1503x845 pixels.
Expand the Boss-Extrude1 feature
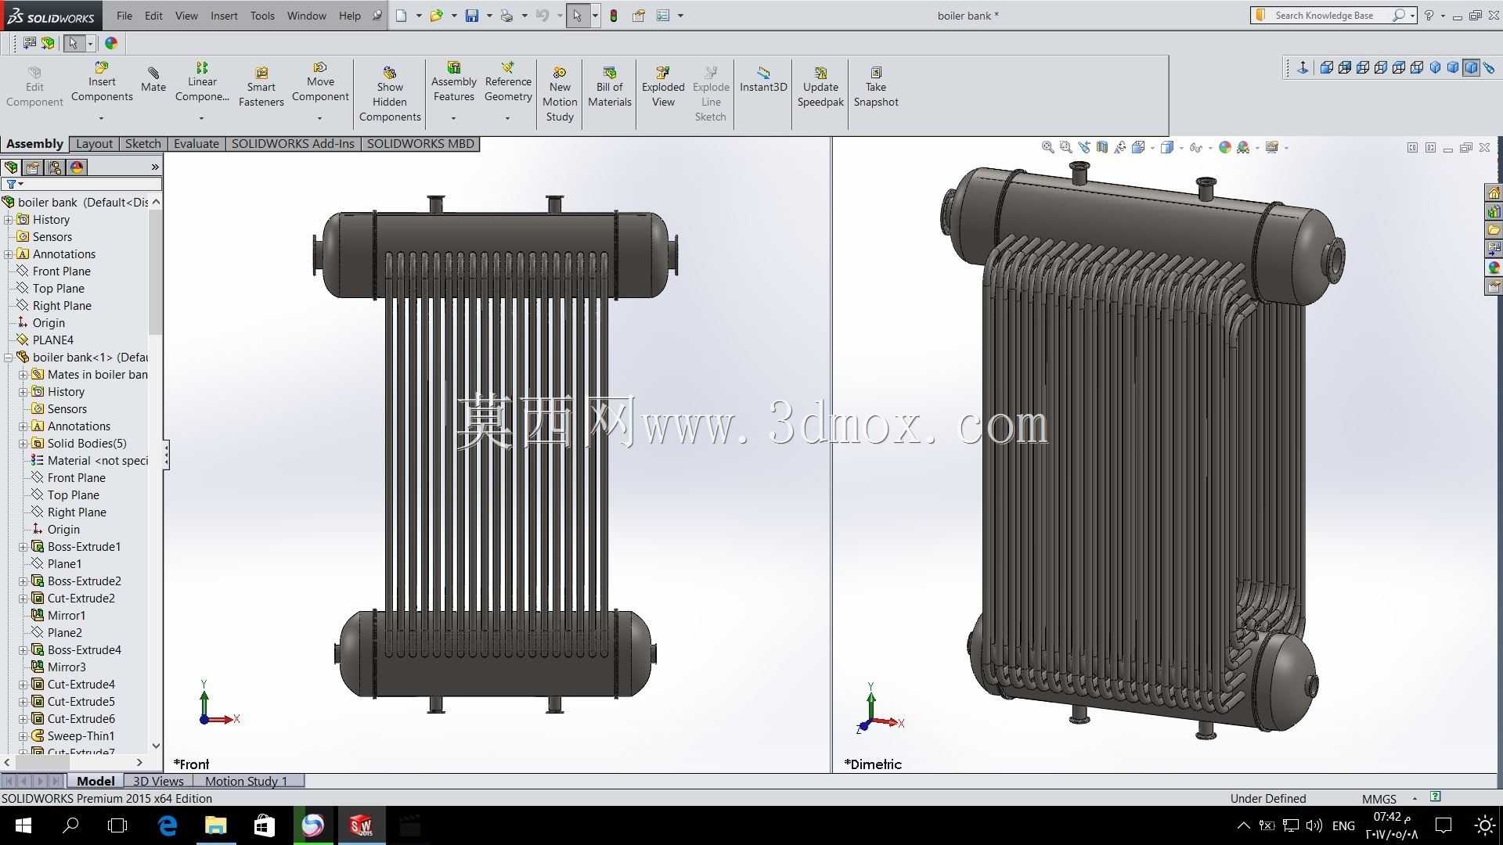23,547
